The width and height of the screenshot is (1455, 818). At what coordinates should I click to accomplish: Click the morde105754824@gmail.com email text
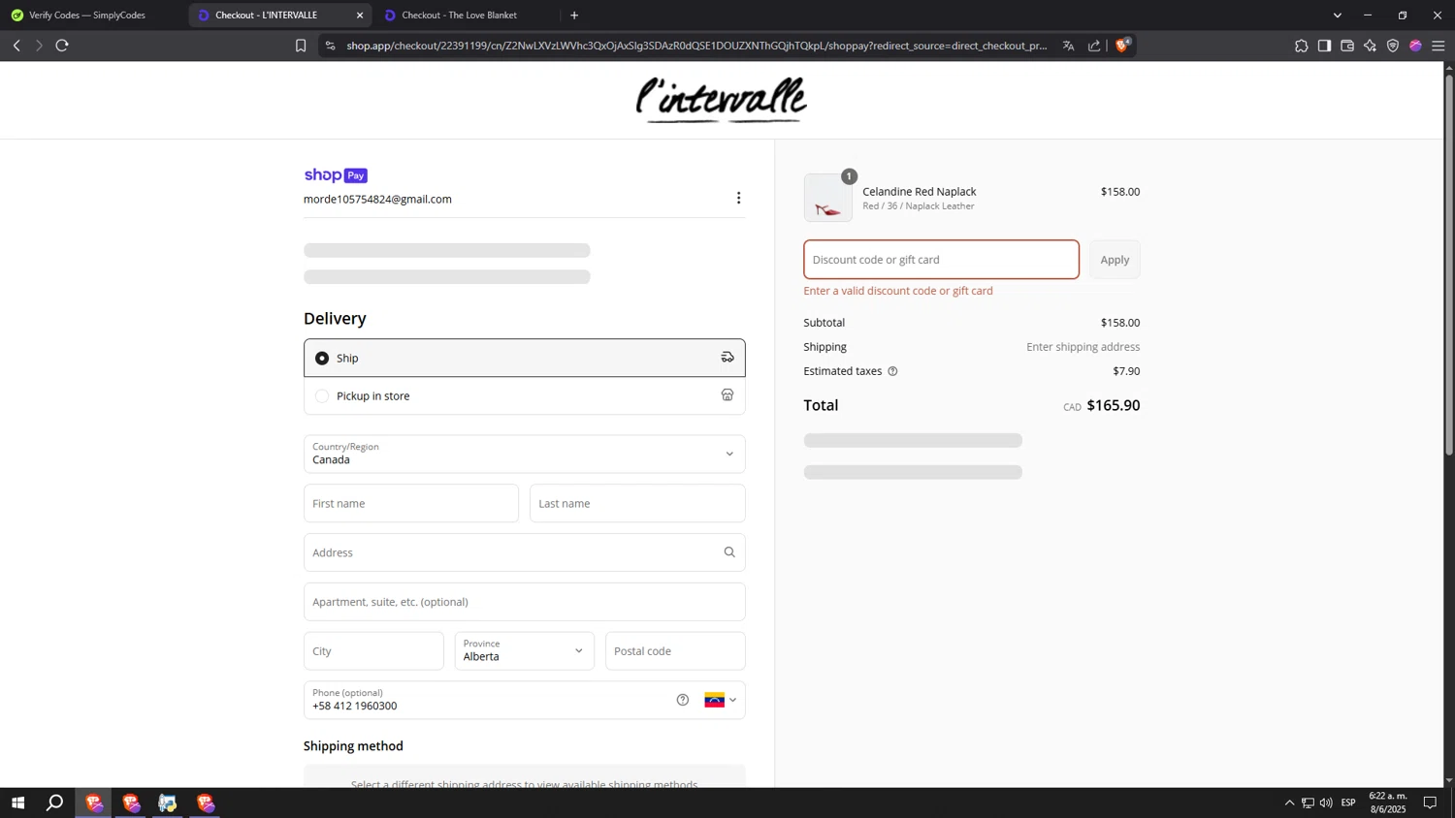tap(377, 200)
